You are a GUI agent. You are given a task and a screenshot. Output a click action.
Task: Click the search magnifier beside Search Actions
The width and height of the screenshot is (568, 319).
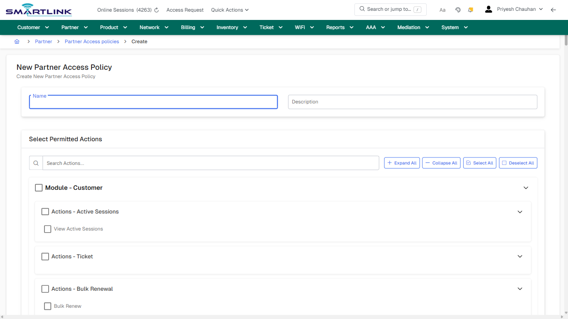(x=36, y=163)
